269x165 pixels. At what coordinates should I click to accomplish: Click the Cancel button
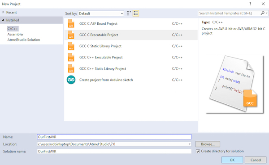click(256, 160)
